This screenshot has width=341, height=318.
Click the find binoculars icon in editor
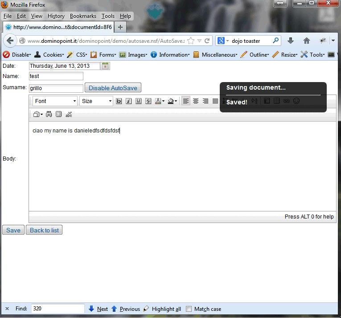click(49, 114)
